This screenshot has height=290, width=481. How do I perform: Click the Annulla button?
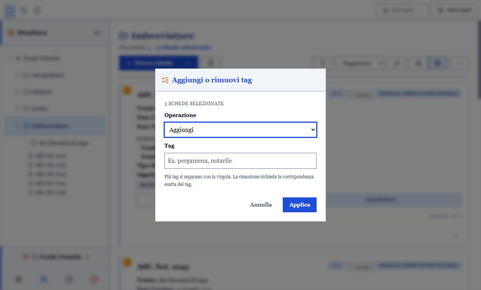click(x=261, y=205)
